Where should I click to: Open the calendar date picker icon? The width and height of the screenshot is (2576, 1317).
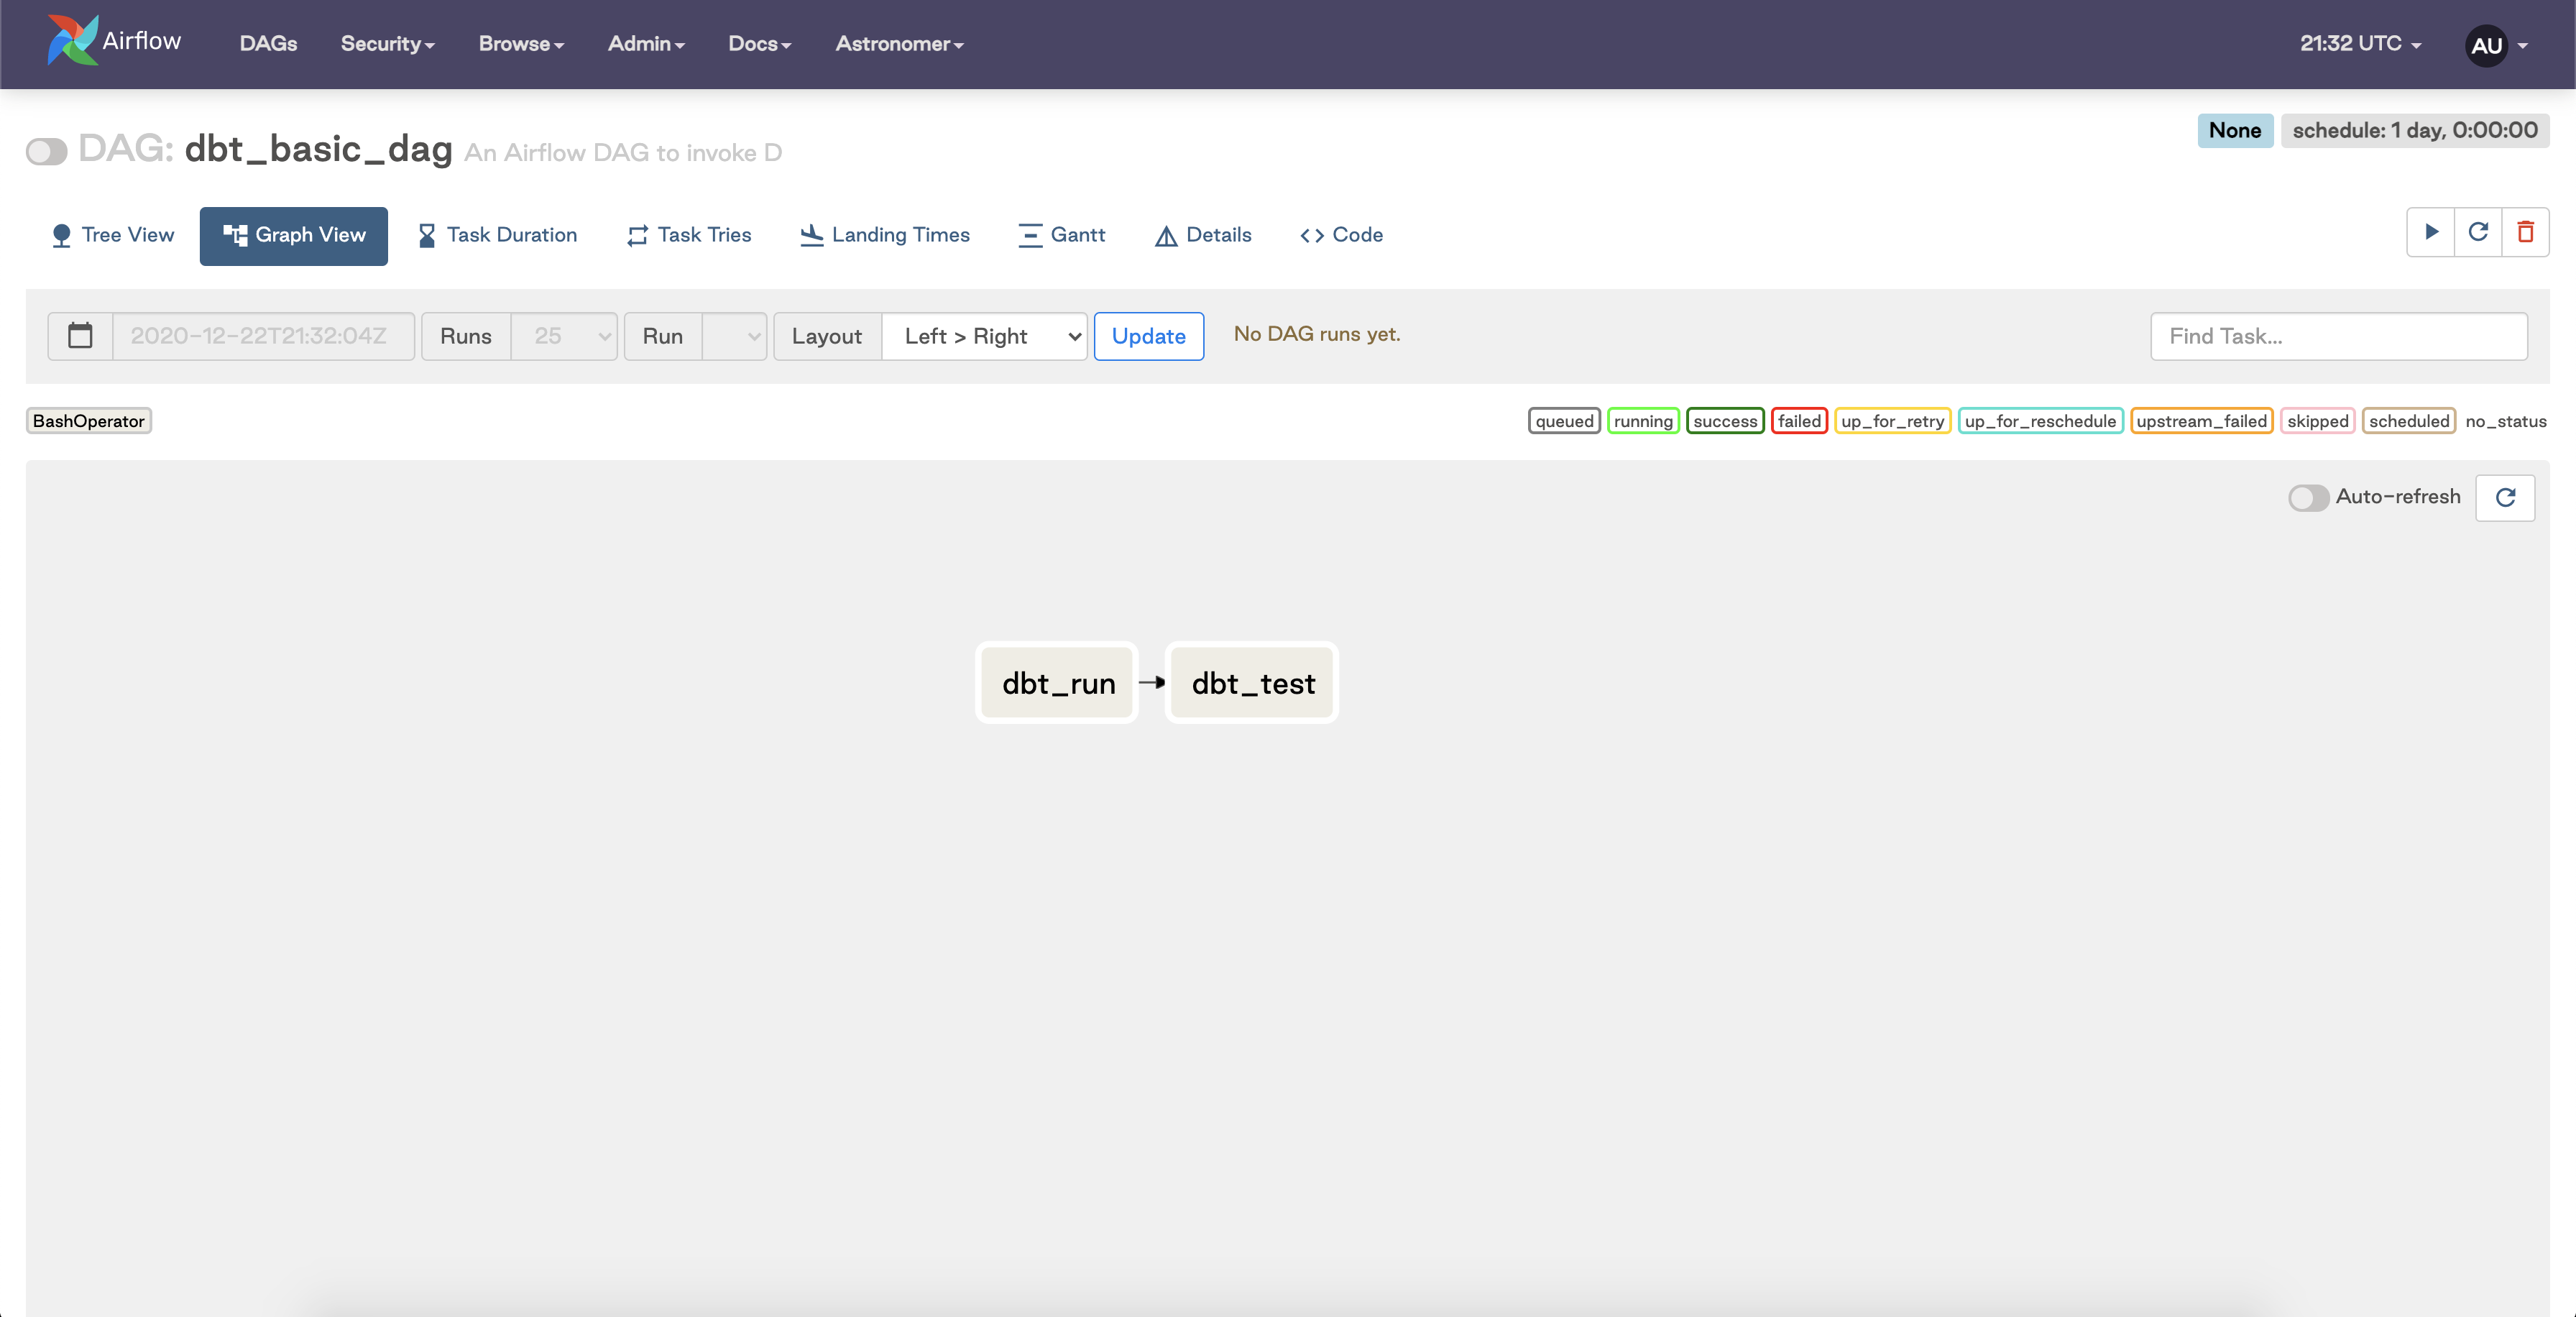point(80,336)
